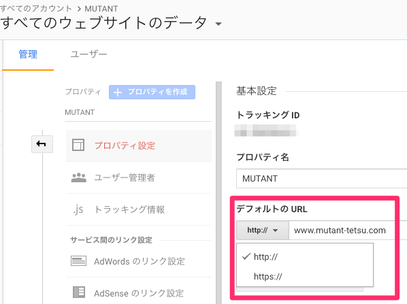The height and width of the screenshot is (304, 407).
Task: Click the vertical scrollbar beside property column
Action: pos(219,192)
